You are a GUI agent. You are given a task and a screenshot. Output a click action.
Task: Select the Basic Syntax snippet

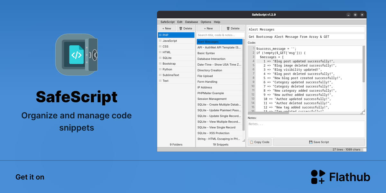[219, 53]
